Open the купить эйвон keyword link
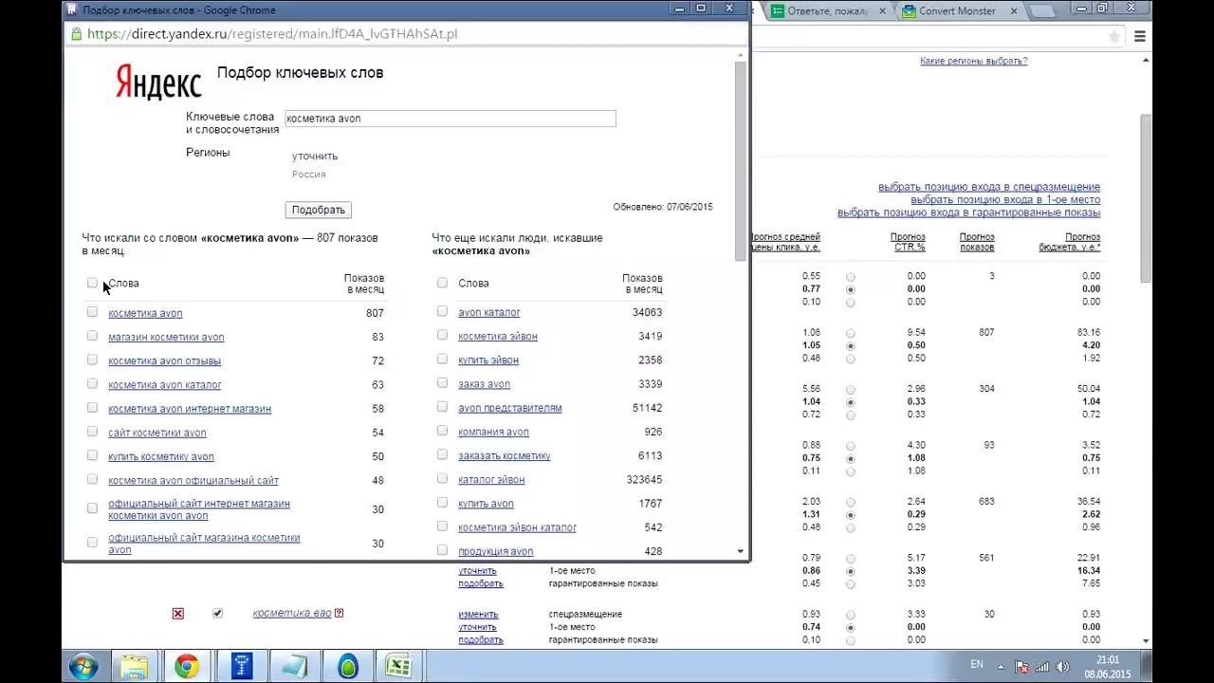Image resolution: width=1214 pixels, height=683 pixels. click(488, 360)
